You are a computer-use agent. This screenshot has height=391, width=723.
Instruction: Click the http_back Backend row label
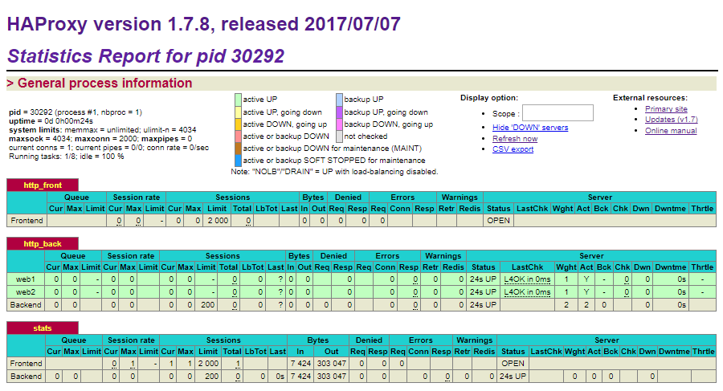26,305
